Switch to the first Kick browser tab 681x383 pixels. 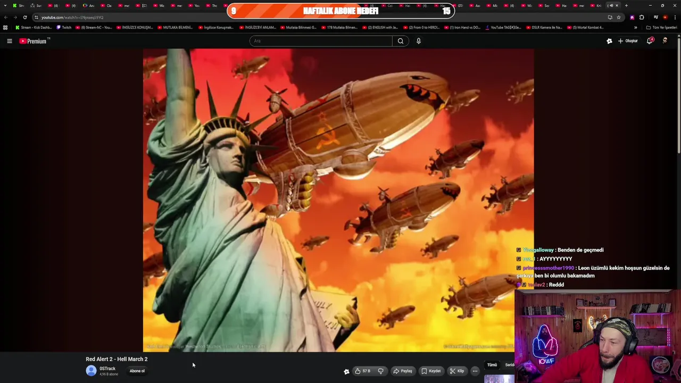(x=19, y=5)
